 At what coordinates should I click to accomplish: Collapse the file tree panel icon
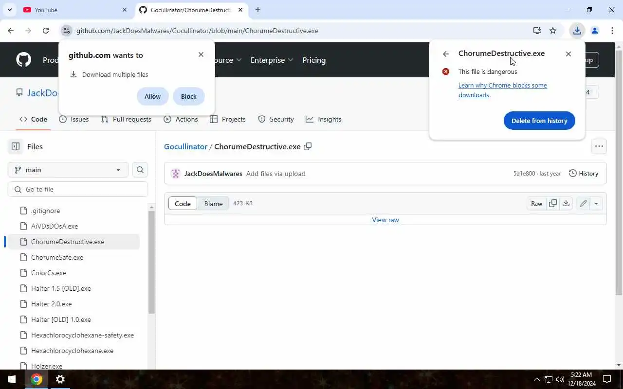click(16, 146)
